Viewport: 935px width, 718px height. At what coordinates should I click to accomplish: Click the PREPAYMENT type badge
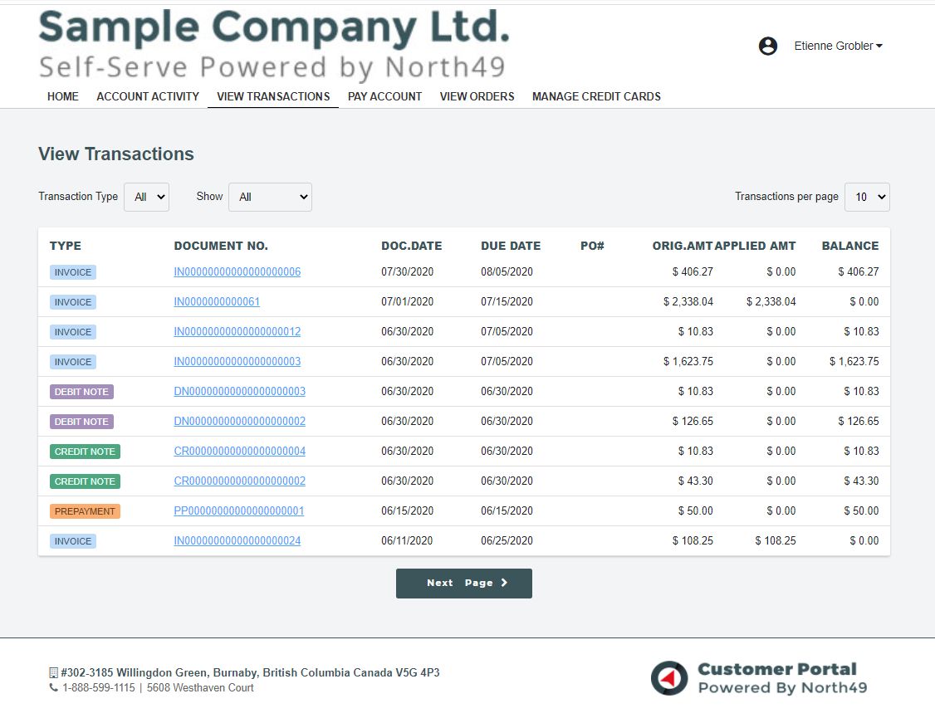(x=85, y=511)
